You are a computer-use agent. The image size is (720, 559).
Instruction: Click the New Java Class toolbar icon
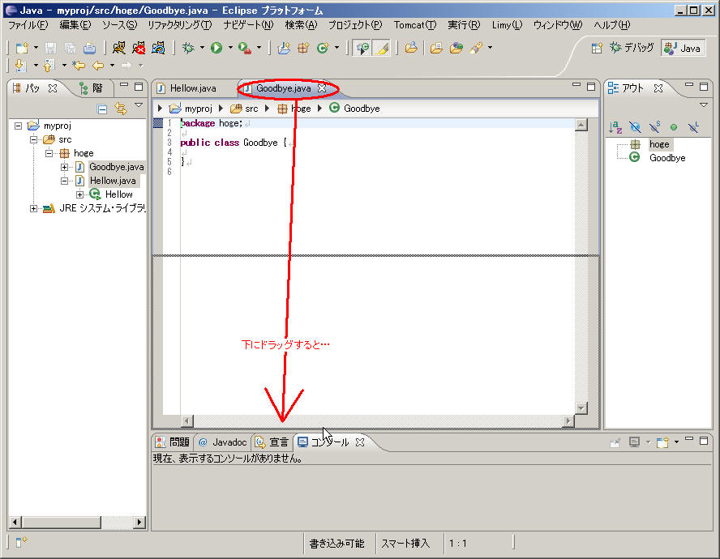[322, 48]
